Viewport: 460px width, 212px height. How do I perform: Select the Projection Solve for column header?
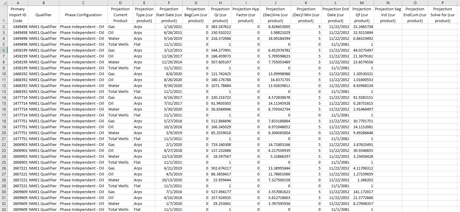click(442, 3)
